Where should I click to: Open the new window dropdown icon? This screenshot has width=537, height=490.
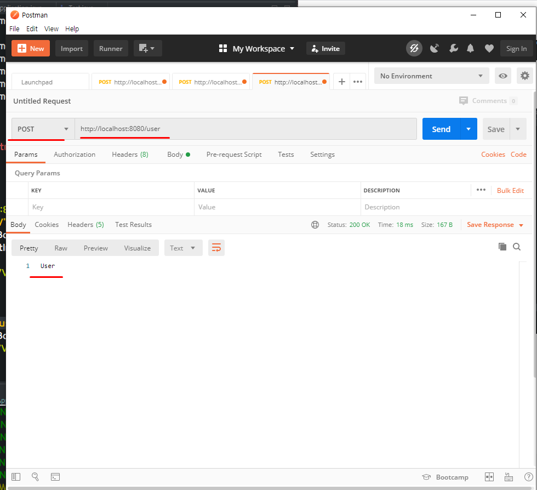point(147,48)
